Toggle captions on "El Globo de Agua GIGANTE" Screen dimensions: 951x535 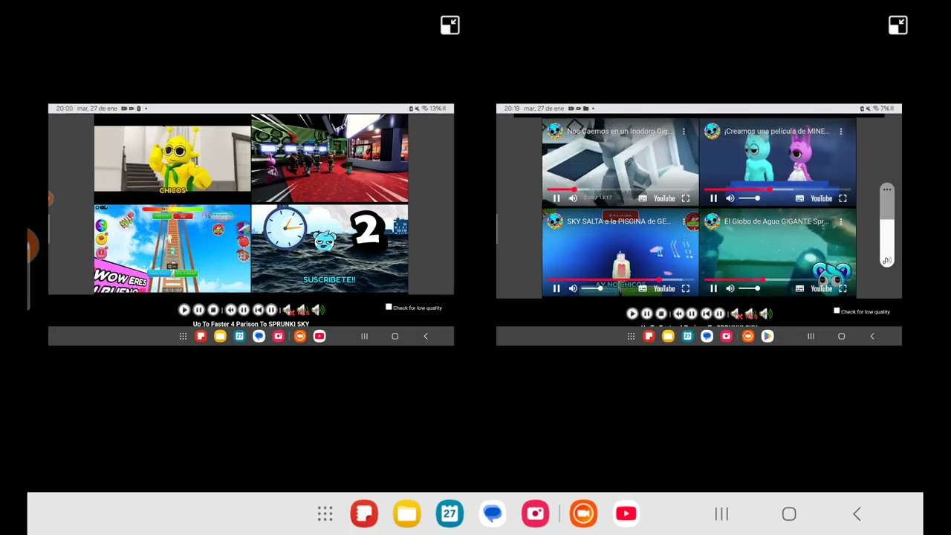(x=799, y=288)
